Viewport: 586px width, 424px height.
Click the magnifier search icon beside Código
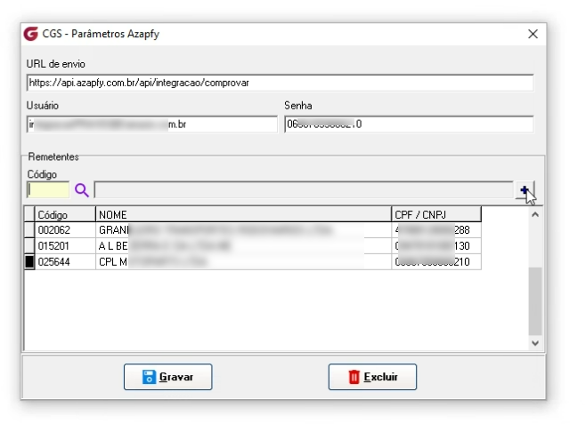(81, 190)
